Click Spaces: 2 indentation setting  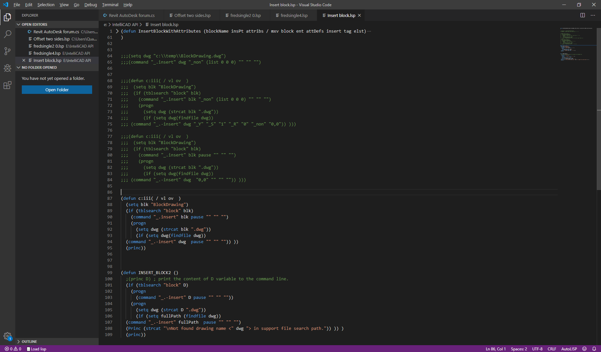(519, 349)
